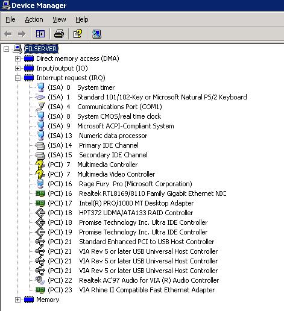Select Multimedia Video Controller entry
The image size is (284, 311).
tap(101, 174)
